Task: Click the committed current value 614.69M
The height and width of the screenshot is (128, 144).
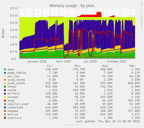Action: click(x=52, y=107)
